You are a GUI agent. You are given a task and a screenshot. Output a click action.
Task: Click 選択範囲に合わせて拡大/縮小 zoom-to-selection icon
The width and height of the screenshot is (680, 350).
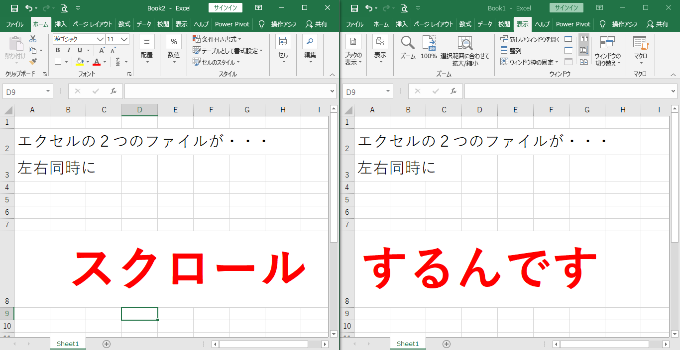tap(465, 51)
